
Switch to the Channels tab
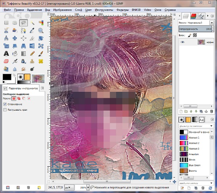[x=193, y=16]
